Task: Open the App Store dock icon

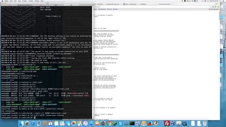Action: click(91, 123)
